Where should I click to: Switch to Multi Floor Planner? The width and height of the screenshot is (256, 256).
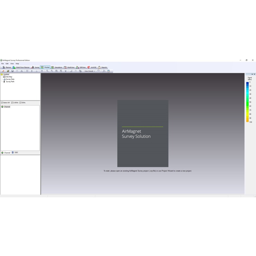tap(21, 67)
